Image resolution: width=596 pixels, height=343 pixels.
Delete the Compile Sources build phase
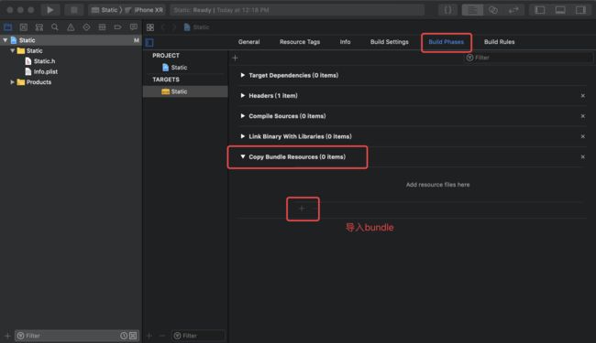click(x=582, y=116)
